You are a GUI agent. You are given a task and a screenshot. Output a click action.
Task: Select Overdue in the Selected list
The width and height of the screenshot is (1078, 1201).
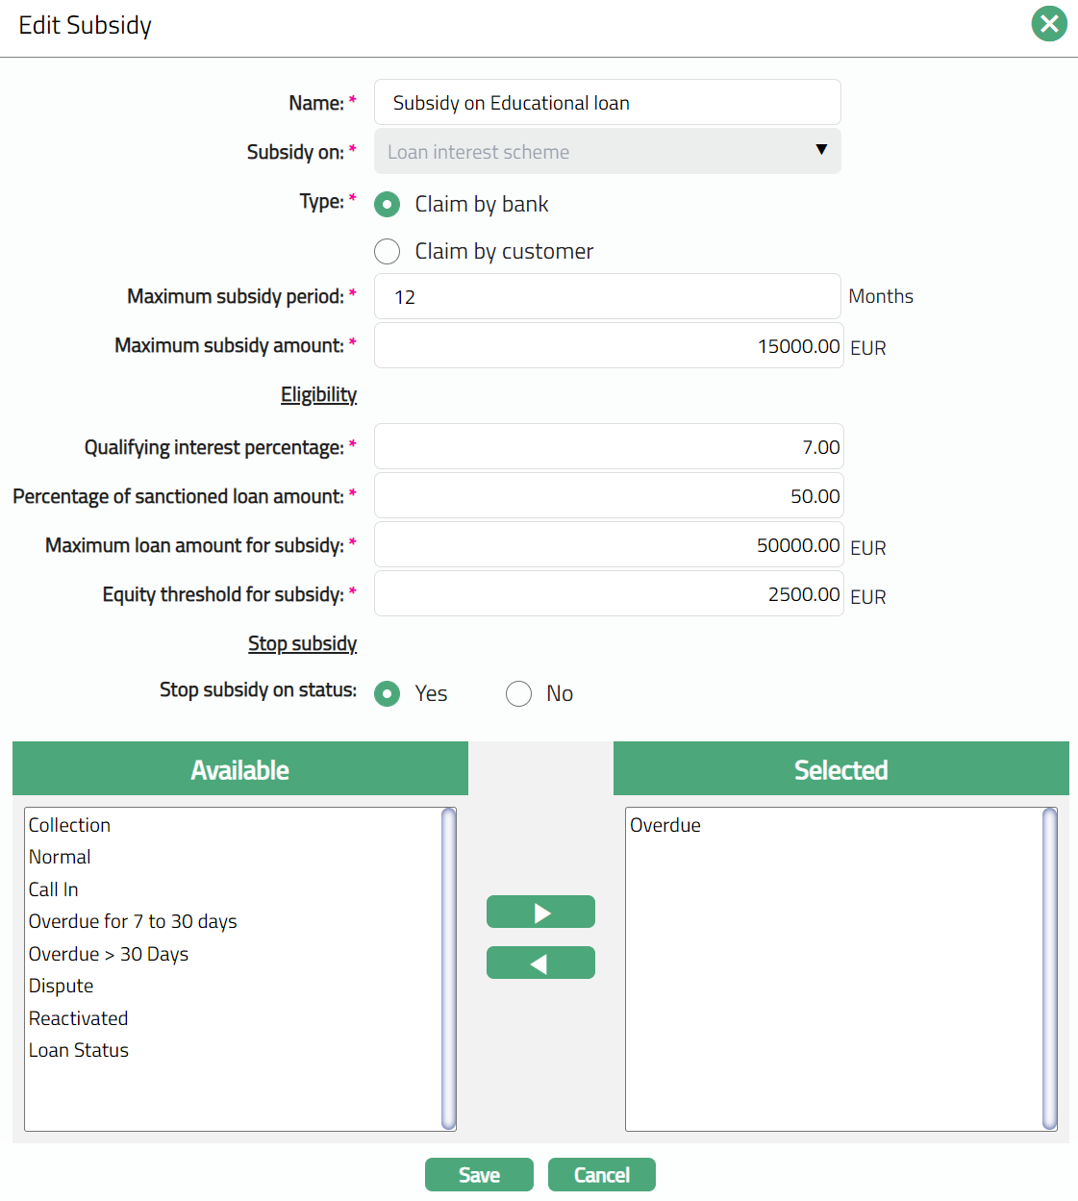(665, 825)
